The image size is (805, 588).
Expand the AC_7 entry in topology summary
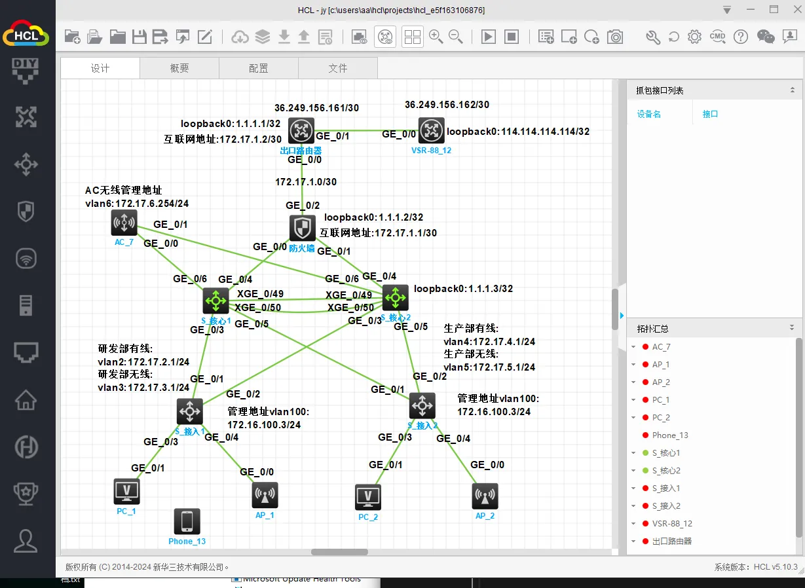633,347
